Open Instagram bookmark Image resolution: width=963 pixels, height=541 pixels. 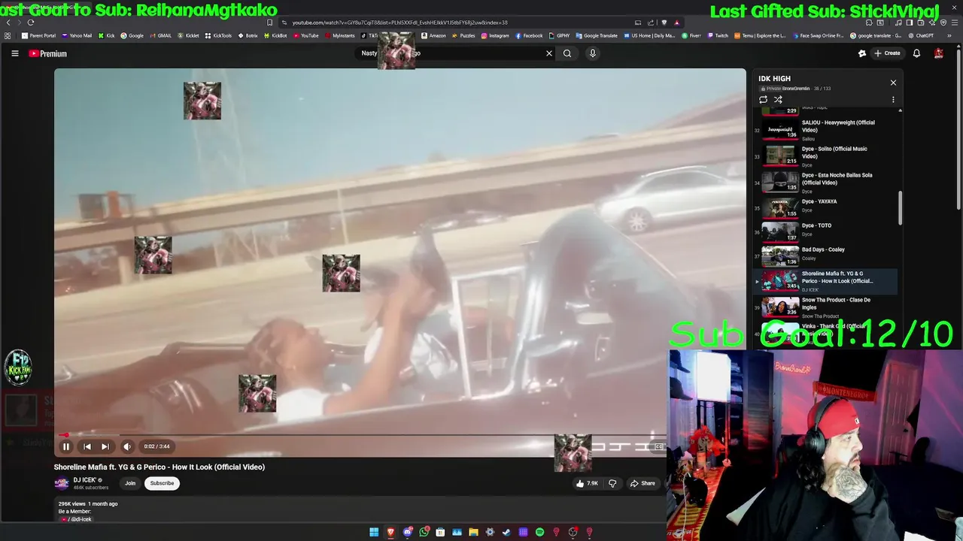click(494, 35)
